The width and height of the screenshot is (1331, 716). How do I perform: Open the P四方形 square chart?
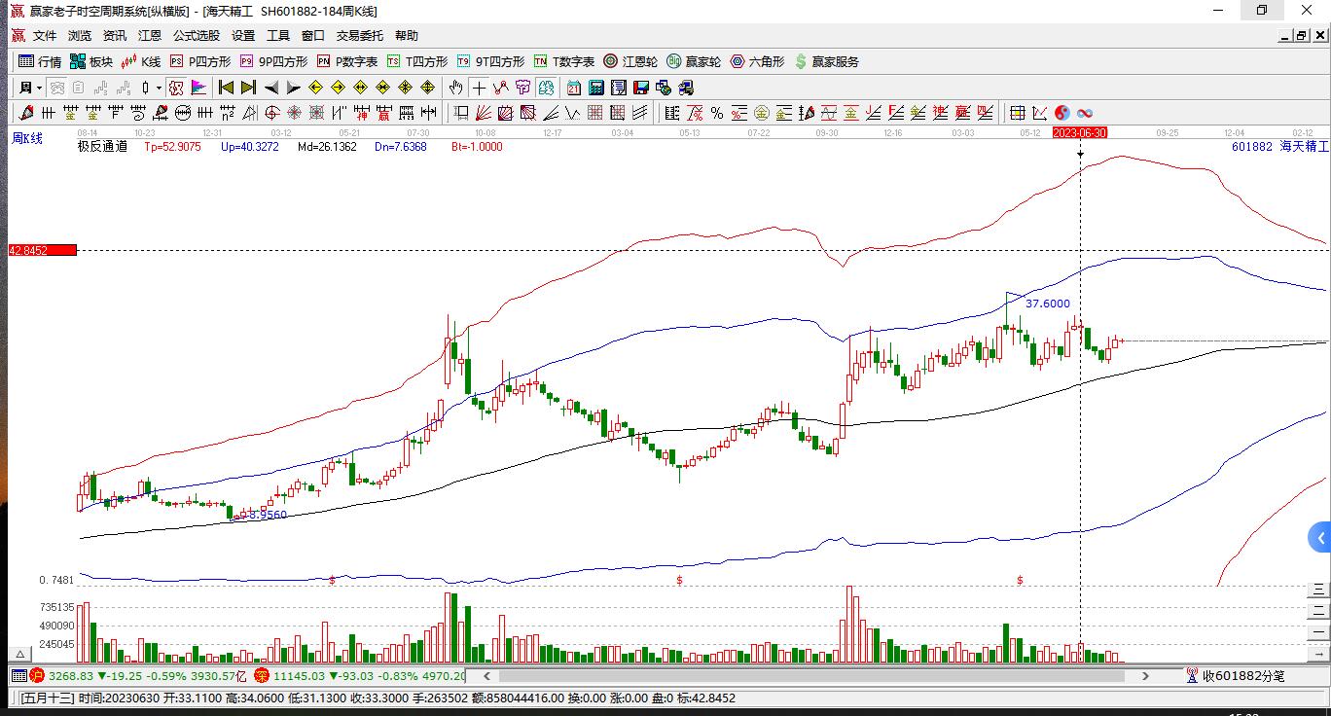[200, 61]
